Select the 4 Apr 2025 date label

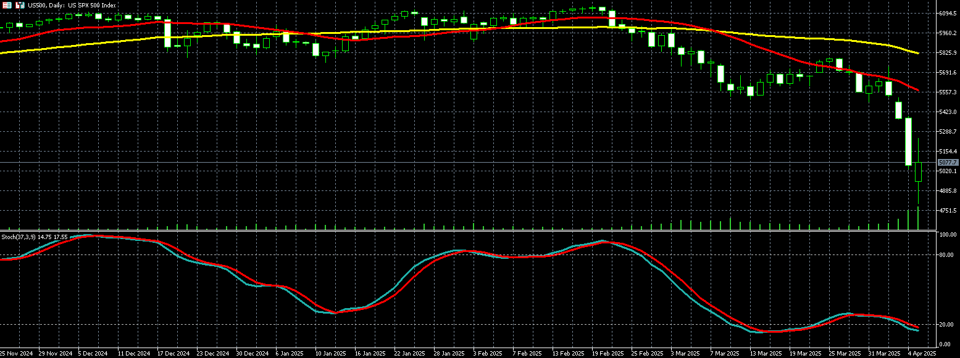click(x=922, y=354)
